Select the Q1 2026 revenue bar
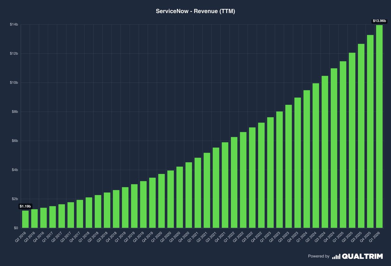The image size is (391, 266). tap(379, 126)
